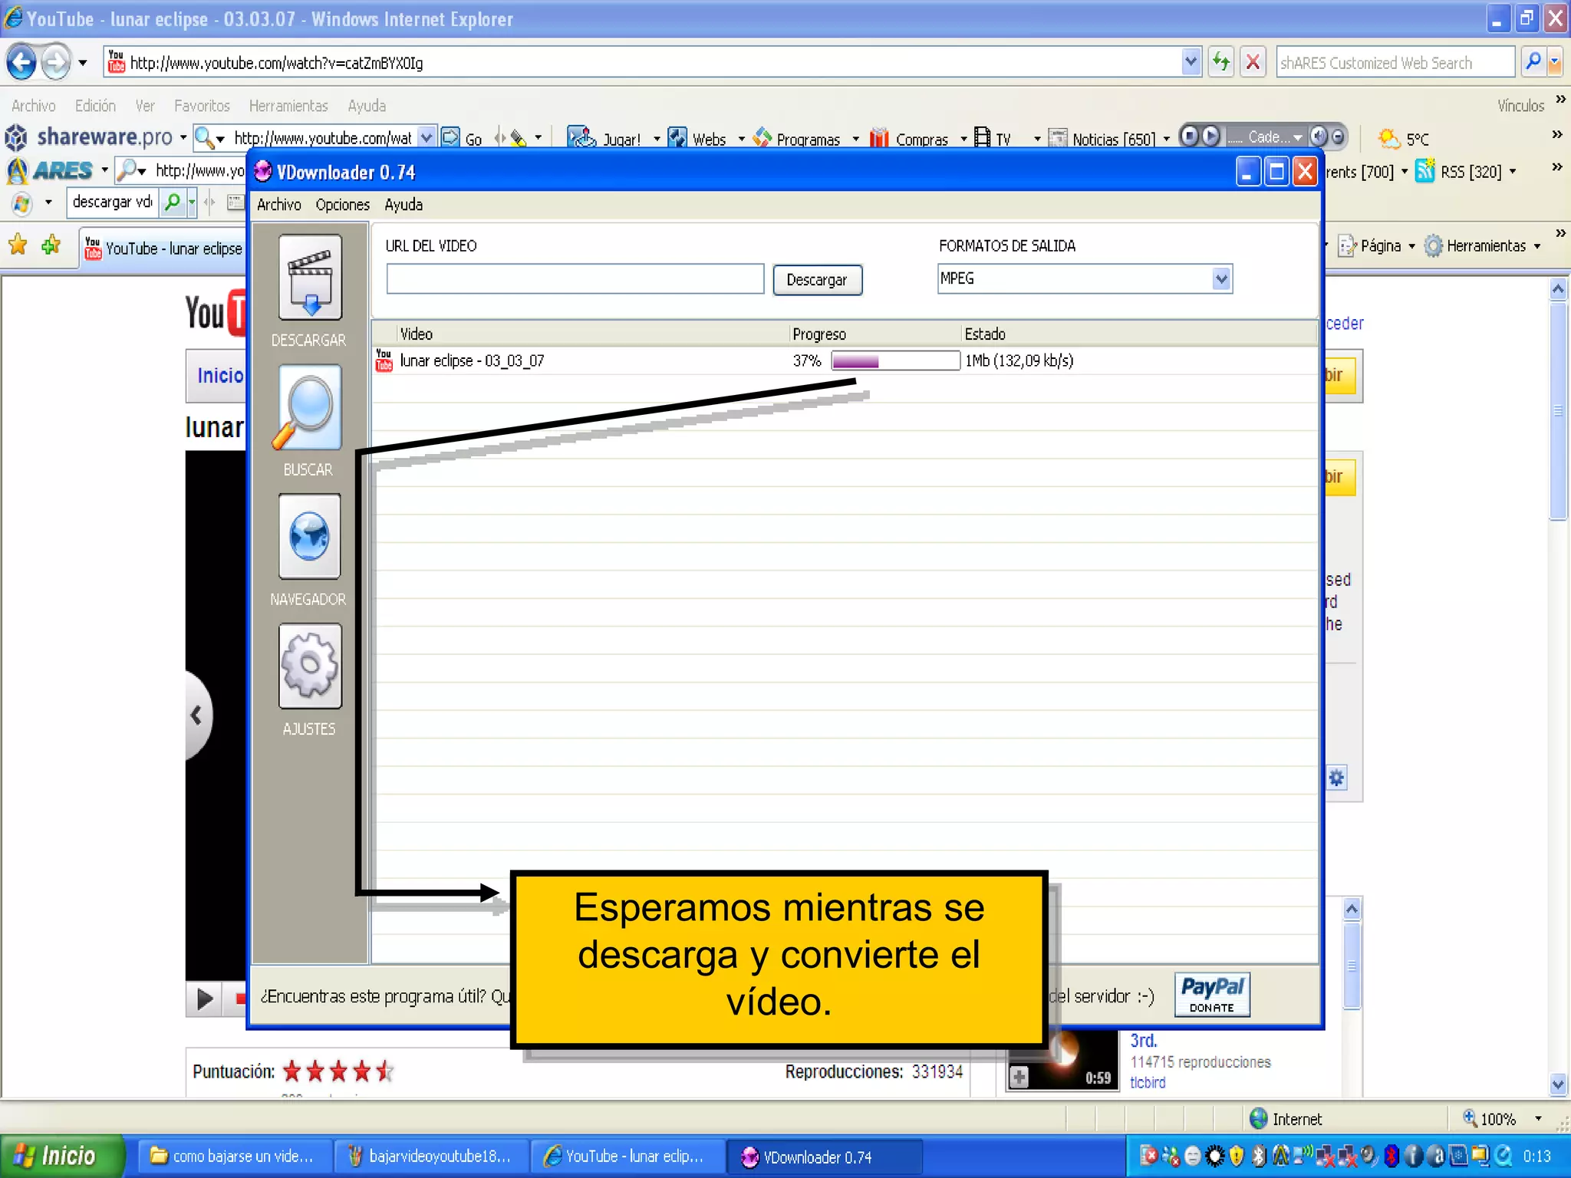Click the RSS [320] feed icon
1571x1178 pixels.
pos(1425,171)
